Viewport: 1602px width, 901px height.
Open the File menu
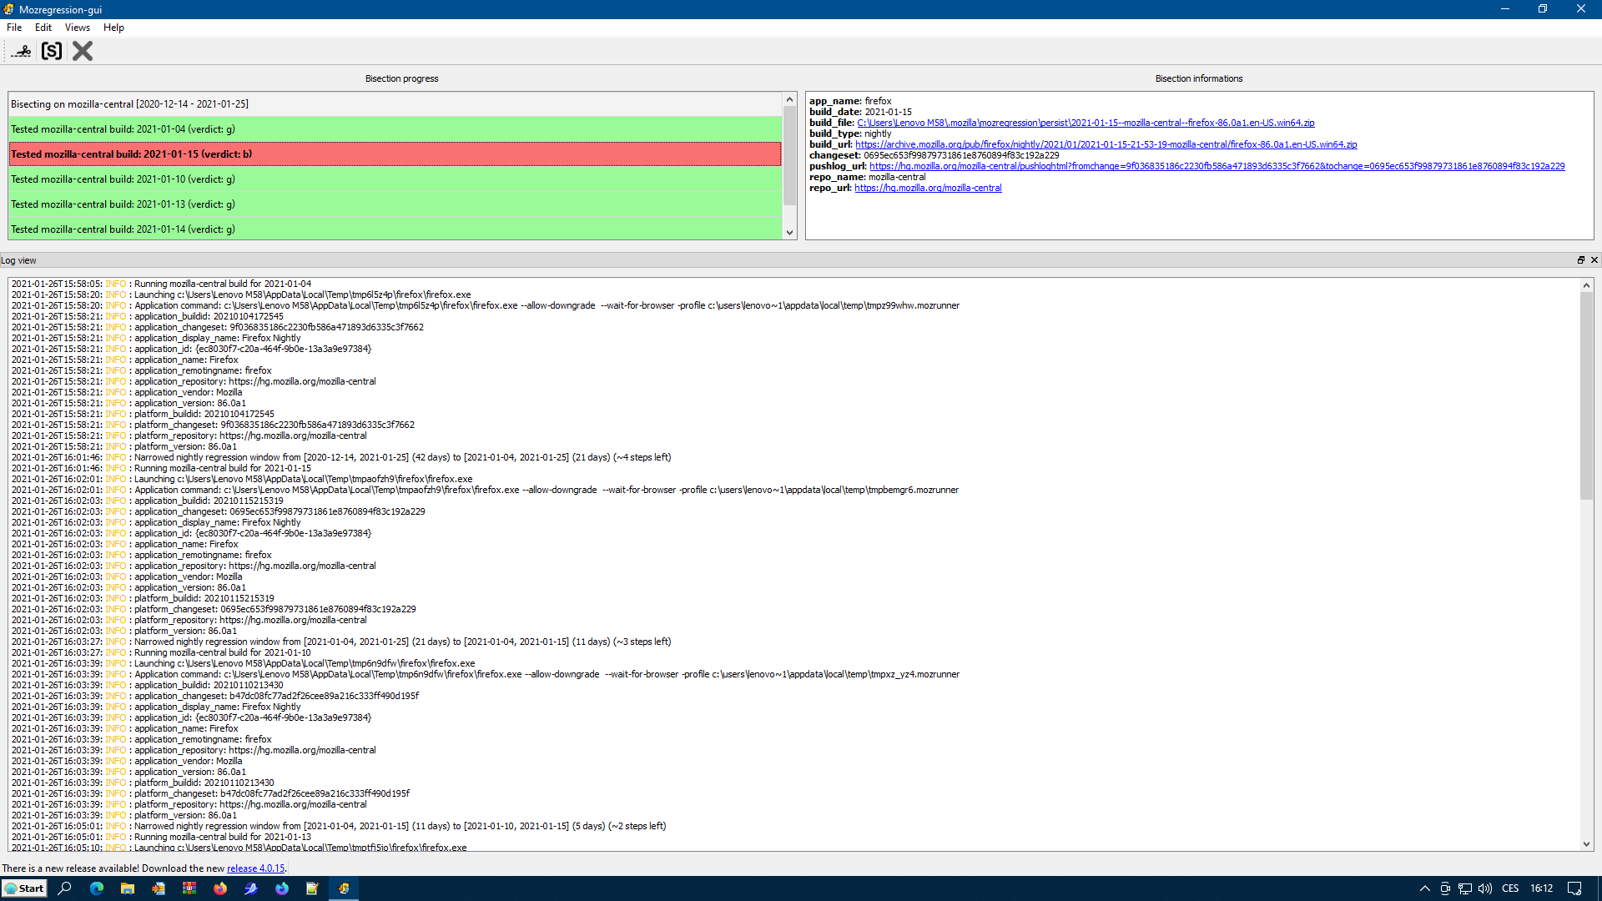pos(14,28)
